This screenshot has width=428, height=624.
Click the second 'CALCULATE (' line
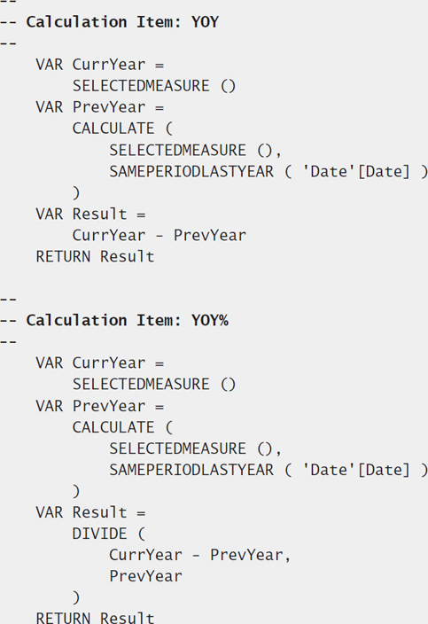point(123,427)
